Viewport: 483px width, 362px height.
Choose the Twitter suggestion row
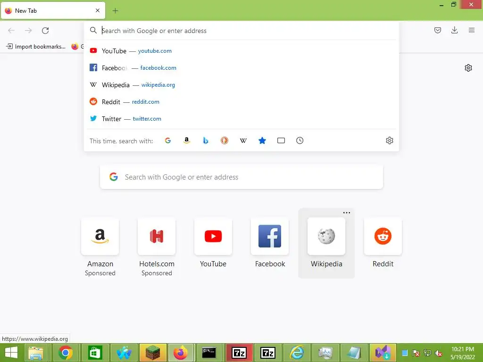pos(241,118)
